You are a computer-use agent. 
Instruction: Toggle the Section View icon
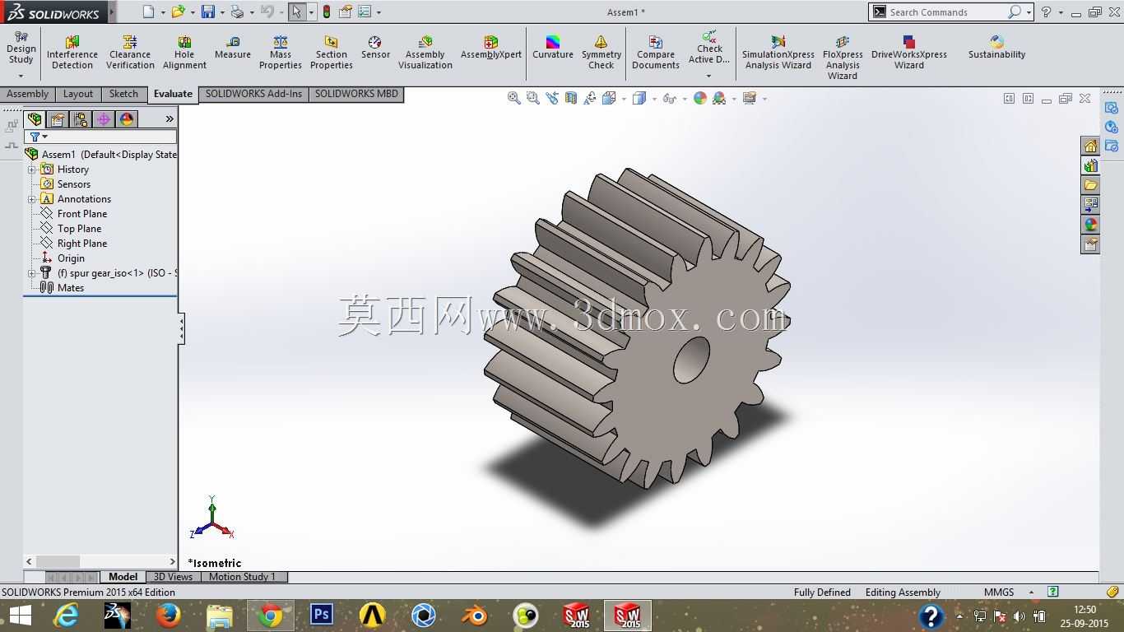(x=571, y=98)
